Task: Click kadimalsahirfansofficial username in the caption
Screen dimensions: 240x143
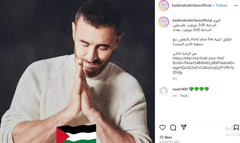Action: pyautogui.click(x=192, y=20)
